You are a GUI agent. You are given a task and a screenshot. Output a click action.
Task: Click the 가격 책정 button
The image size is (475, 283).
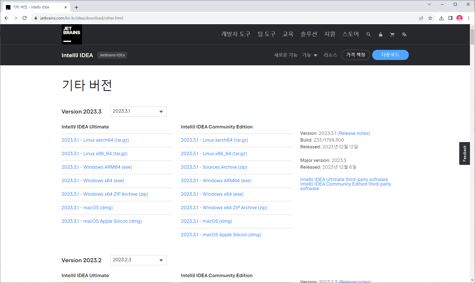point(356,55)
